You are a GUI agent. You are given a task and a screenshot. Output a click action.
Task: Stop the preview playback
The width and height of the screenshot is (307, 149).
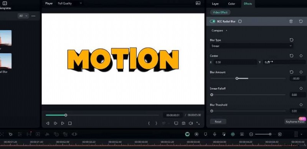70,123
